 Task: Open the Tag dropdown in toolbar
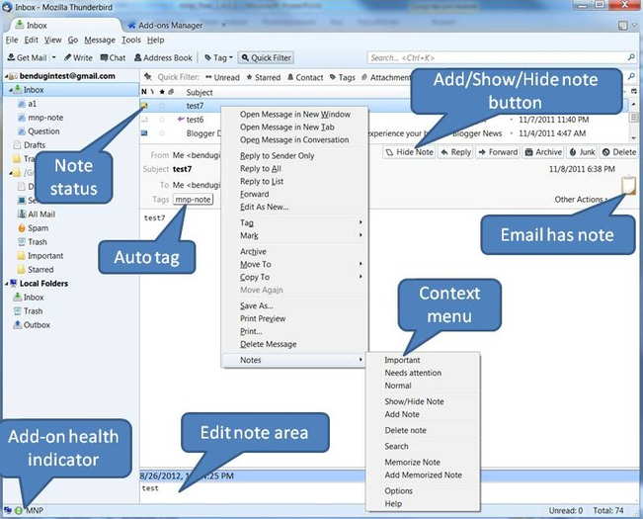pos(218,58)
